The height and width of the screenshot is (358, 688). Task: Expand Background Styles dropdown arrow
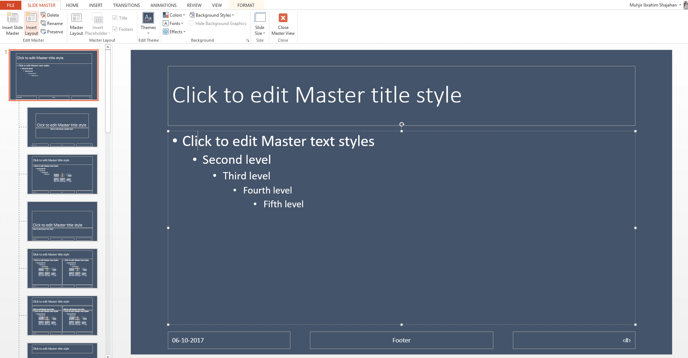pyautogui.click(x=233, y=15)
